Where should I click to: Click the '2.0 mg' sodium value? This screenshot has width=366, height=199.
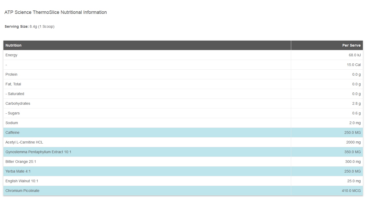pos(355,123)
